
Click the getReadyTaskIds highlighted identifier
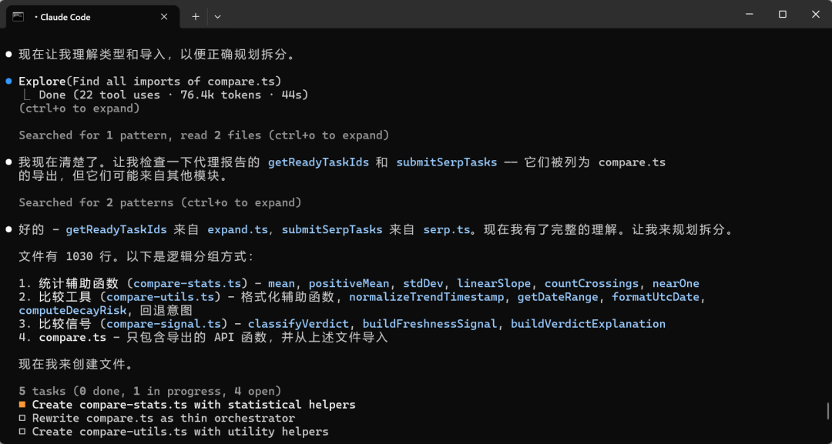point(317,162)
